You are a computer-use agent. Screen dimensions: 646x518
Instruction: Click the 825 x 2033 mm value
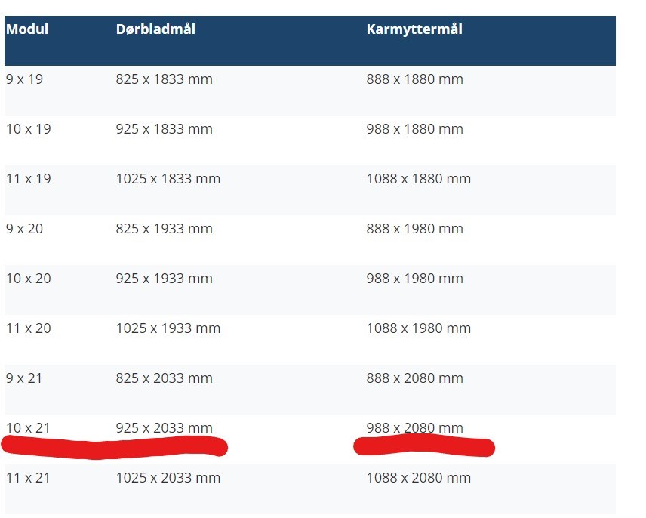coord(164,378)
